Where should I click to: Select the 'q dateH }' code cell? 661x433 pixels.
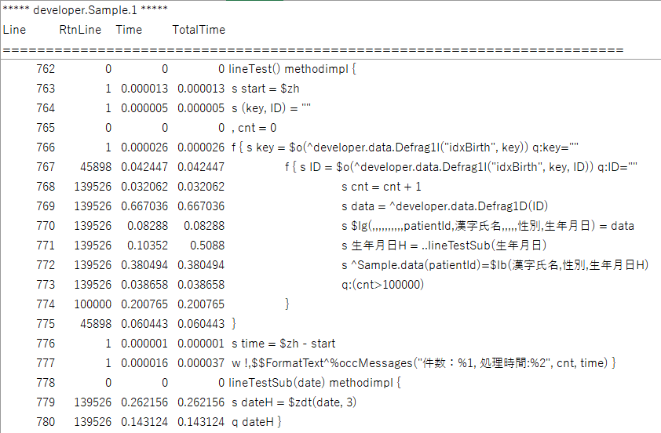(256, 422)
